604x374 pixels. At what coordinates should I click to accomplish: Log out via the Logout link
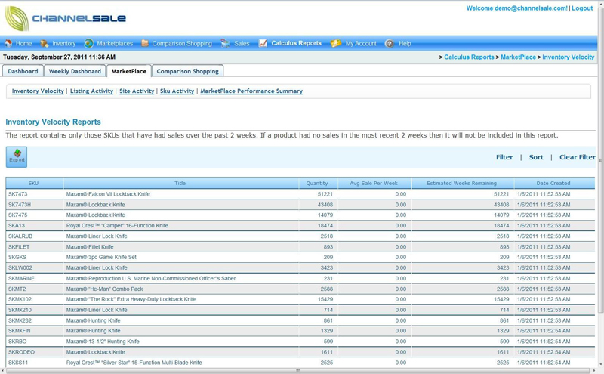582,8
